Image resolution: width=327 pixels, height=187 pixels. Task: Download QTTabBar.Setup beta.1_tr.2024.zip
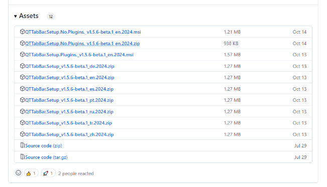(69, 123)
